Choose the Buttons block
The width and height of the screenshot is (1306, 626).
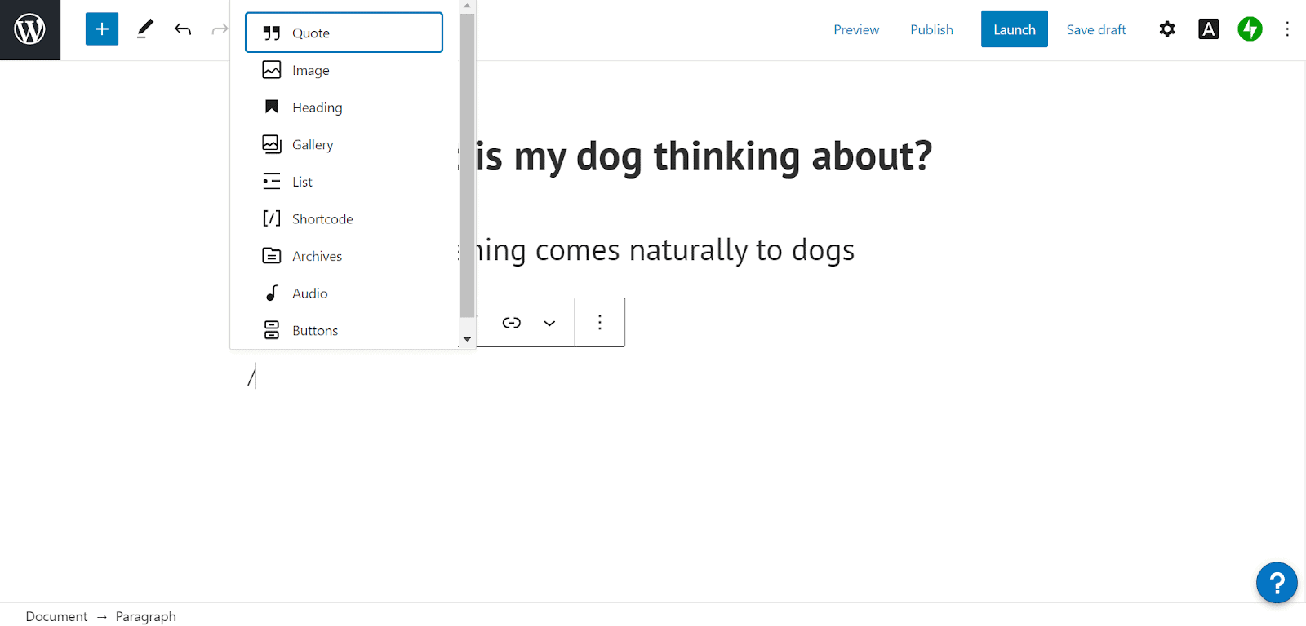click(x=344, y=330)
